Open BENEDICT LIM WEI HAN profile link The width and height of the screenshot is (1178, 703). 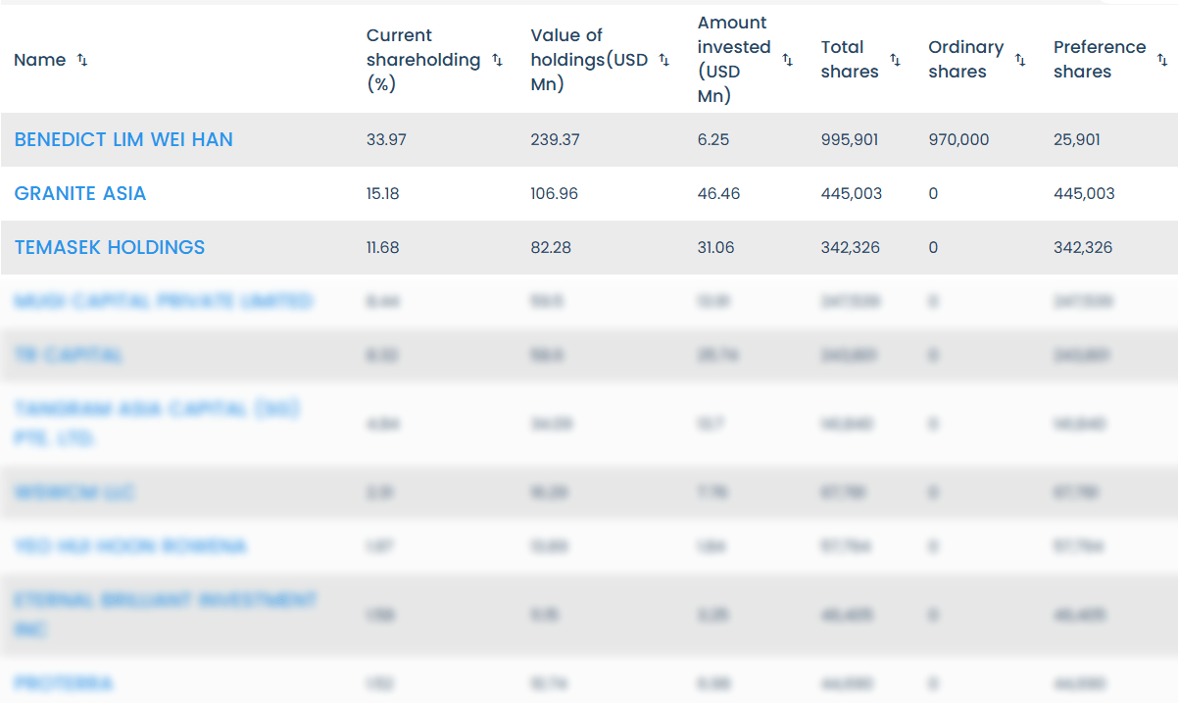point(123,139)
